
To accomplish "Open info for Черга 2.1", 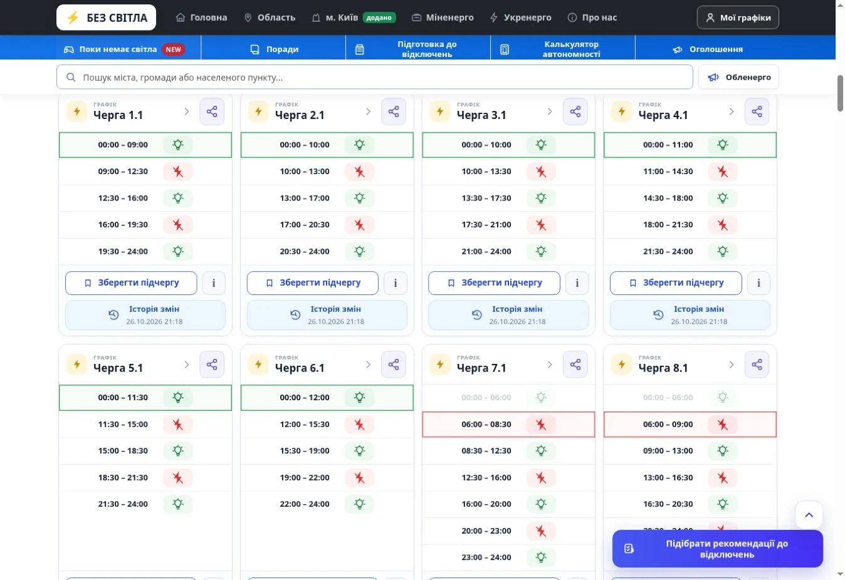I will click(396, 283).
